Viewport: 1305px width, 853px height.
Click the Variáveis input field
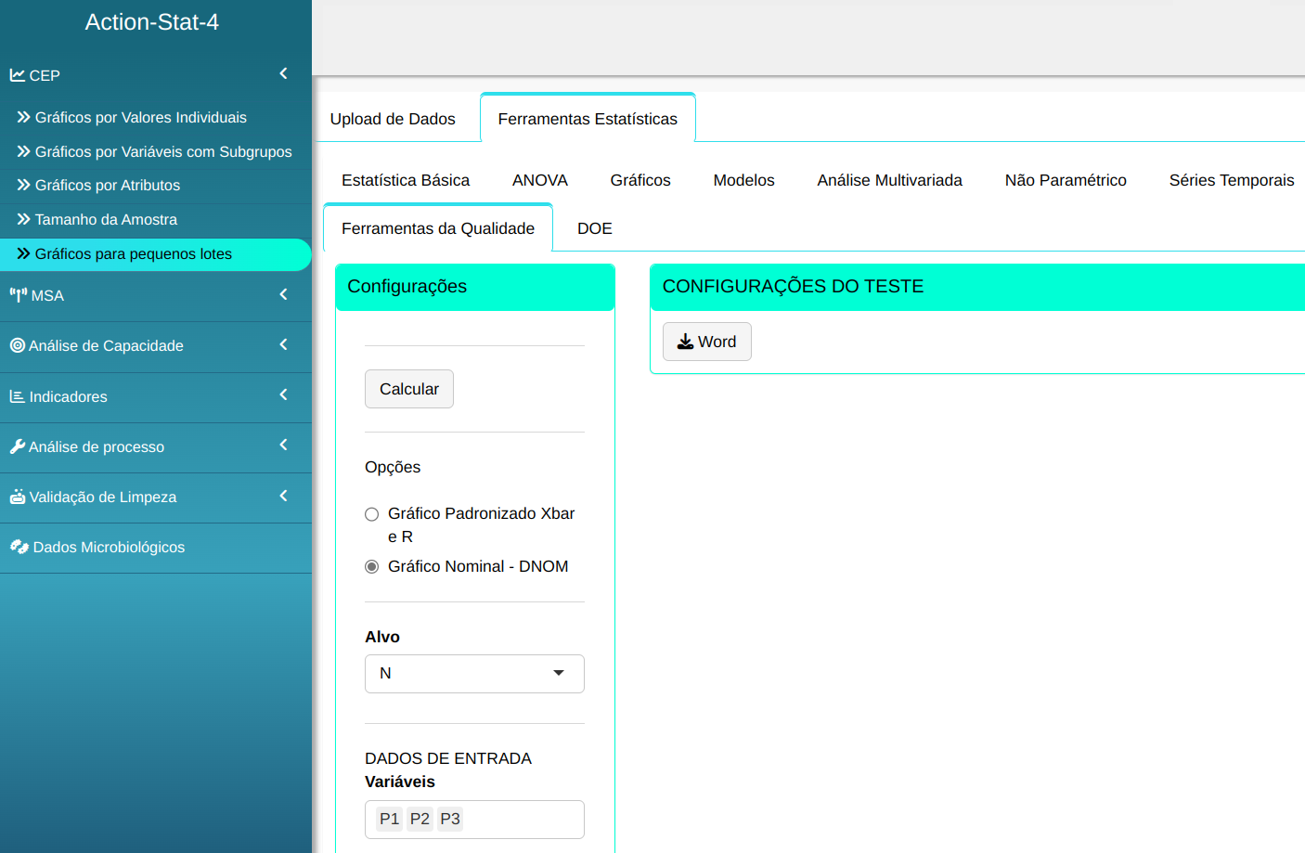(520, 820)
